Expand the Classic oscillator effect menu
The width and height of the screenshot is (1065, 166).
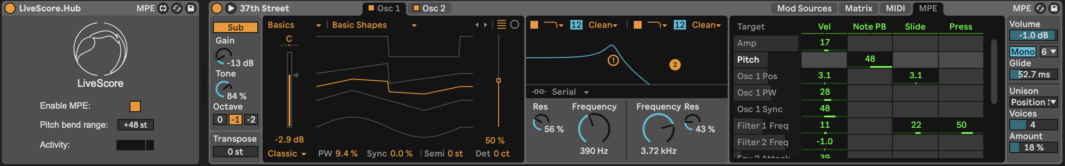tap(287, 153)
